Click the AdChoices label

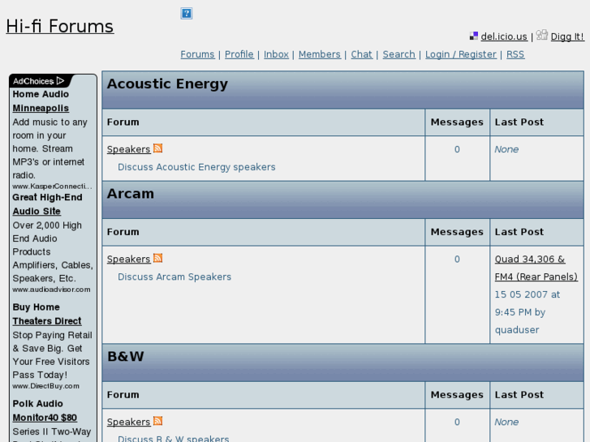pos(33,81)
